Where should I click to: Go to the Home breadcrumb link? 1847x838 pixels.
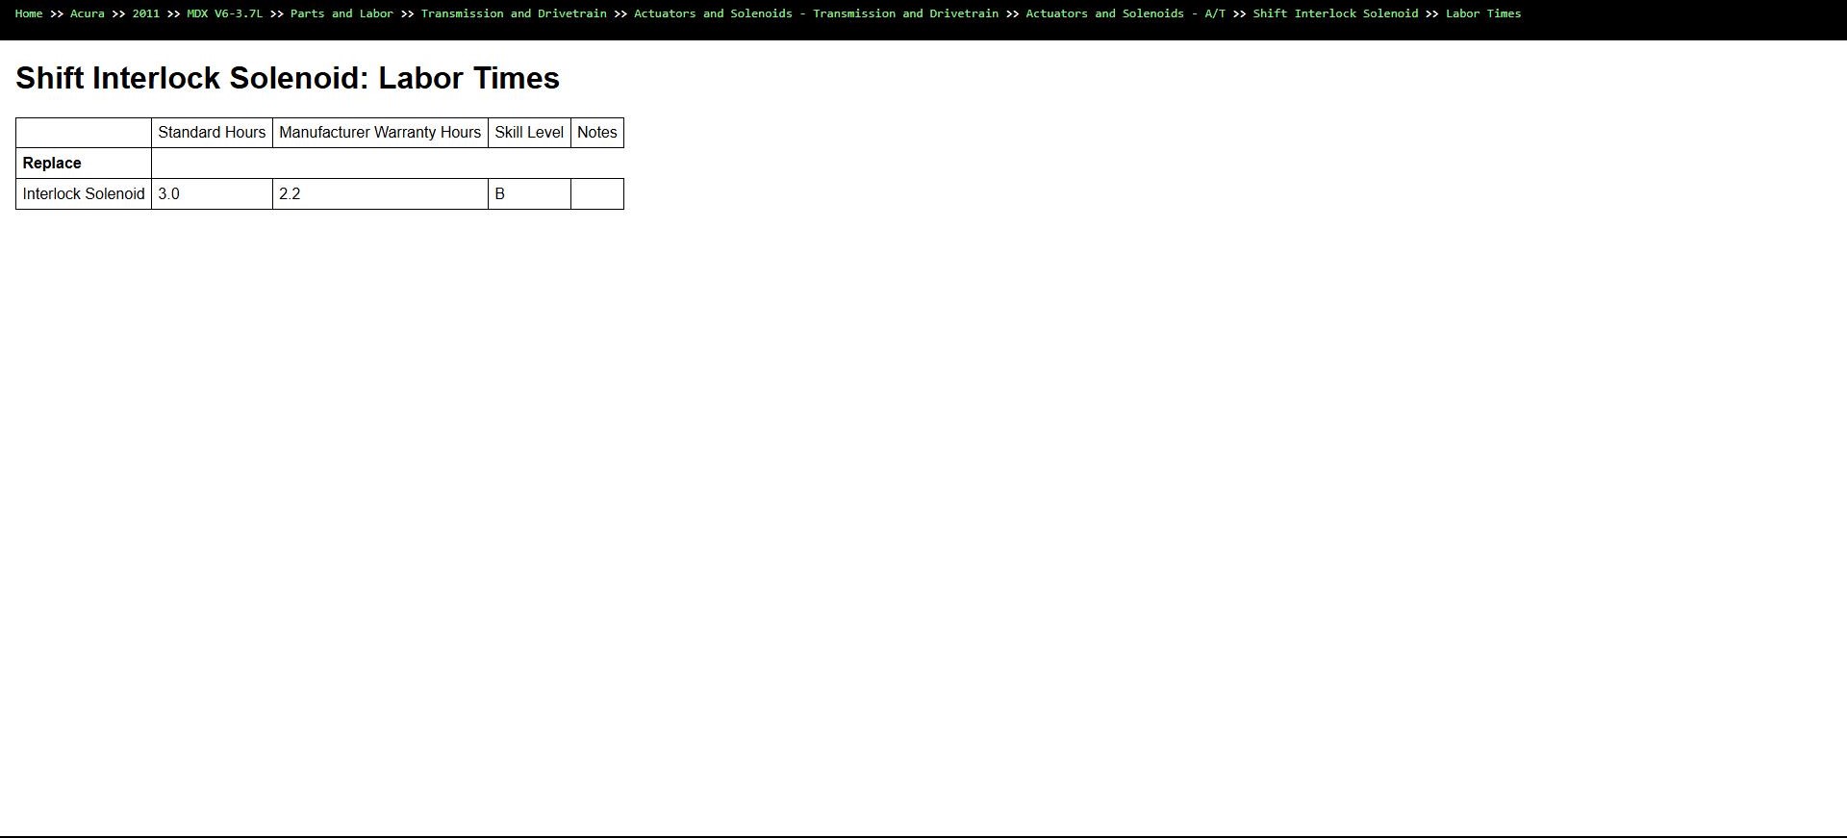pos(29,13)
